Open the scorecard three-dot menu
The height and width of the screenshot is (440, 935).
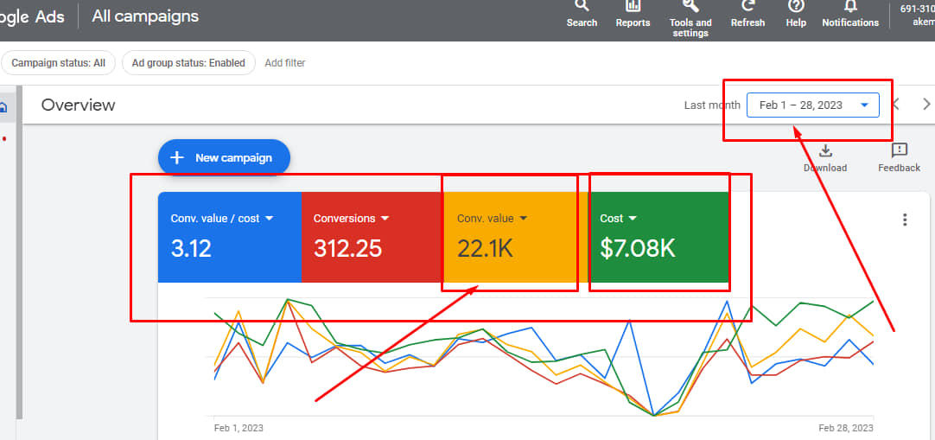coord(905,220)
